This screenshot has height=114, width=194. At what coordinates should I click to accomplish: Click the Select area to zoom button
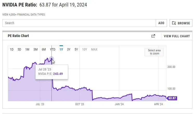(154, 52)
